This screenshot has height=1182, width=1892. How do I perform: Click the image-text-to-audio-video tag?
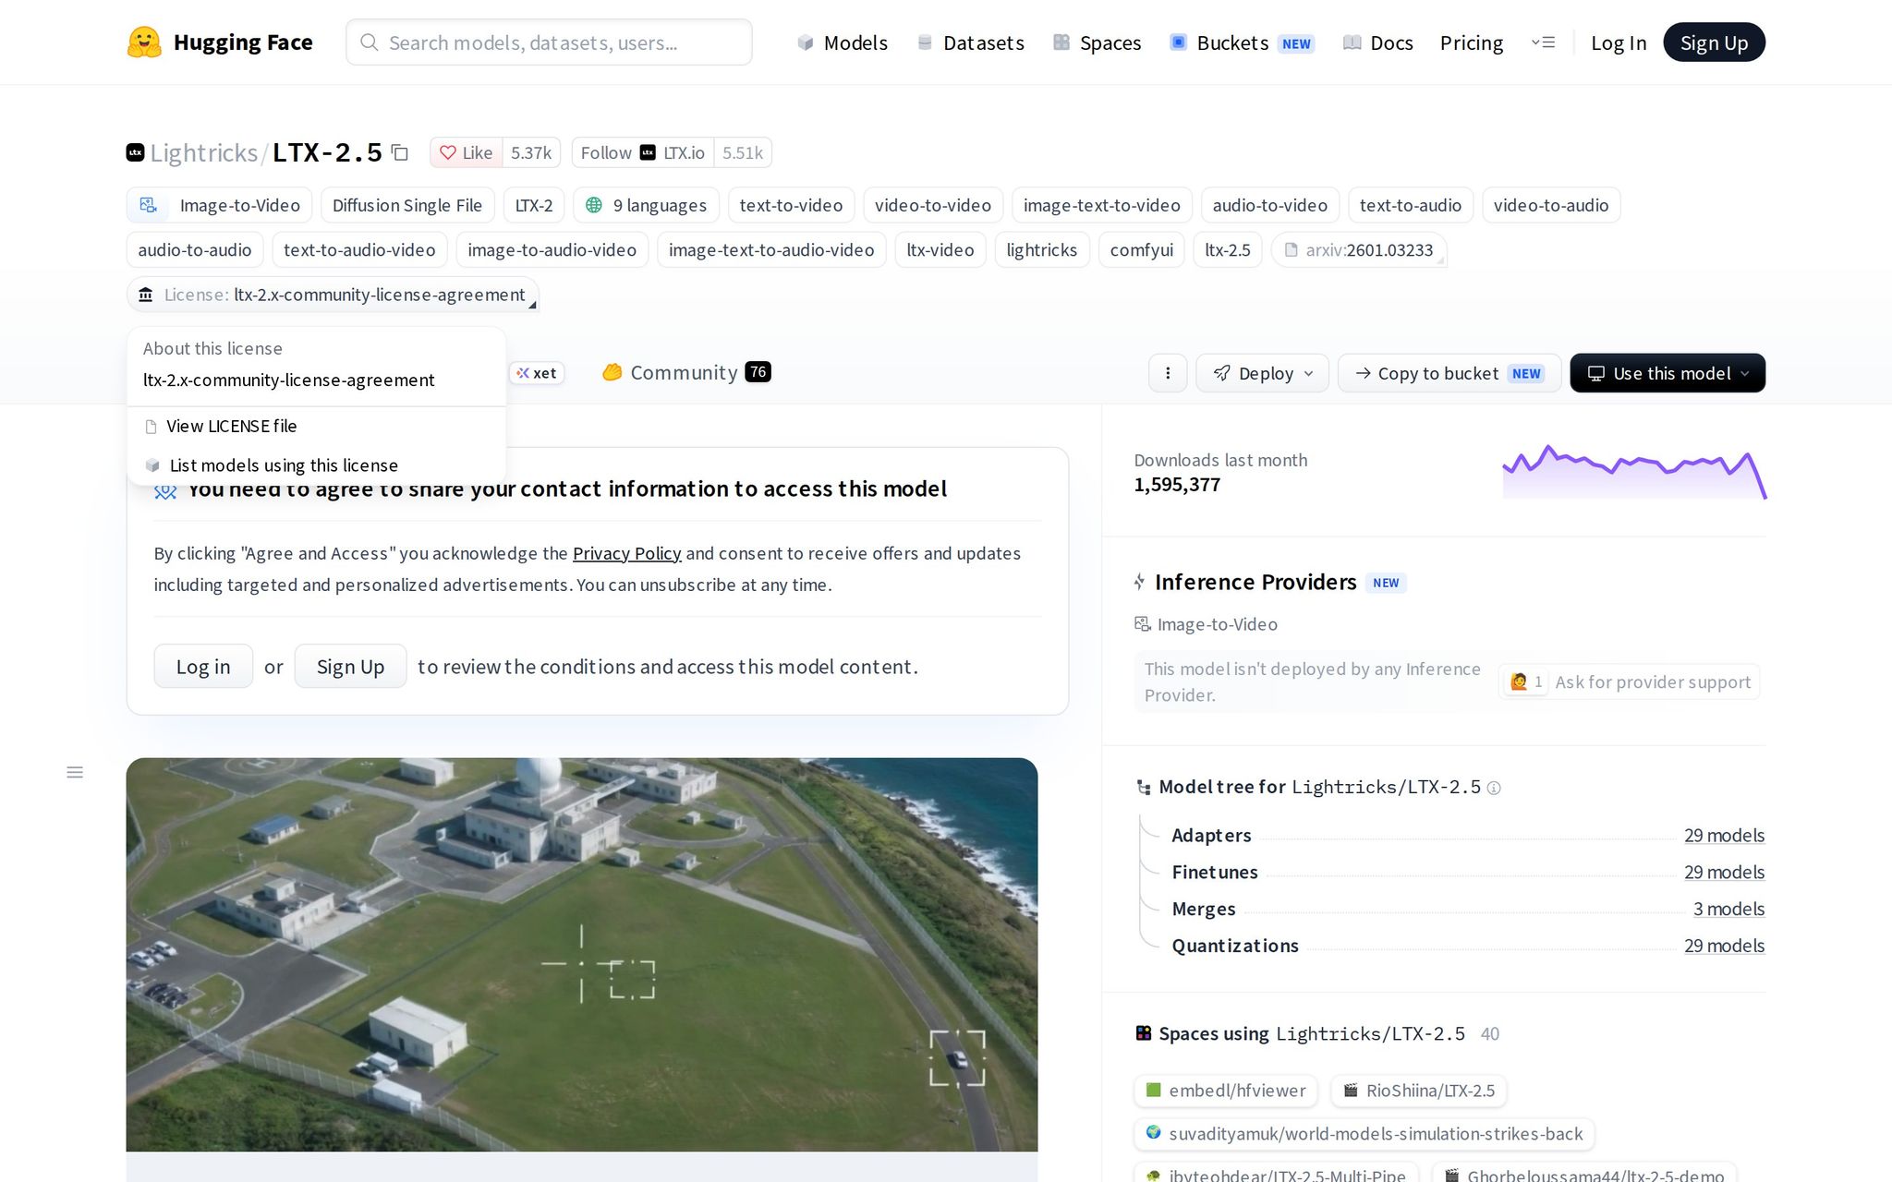click(771, 250)
